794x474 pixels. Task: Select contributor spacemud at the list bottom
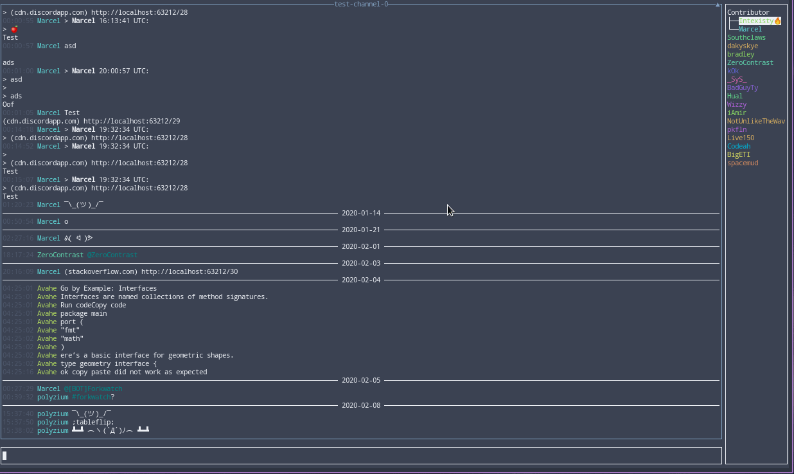point(743,163)
